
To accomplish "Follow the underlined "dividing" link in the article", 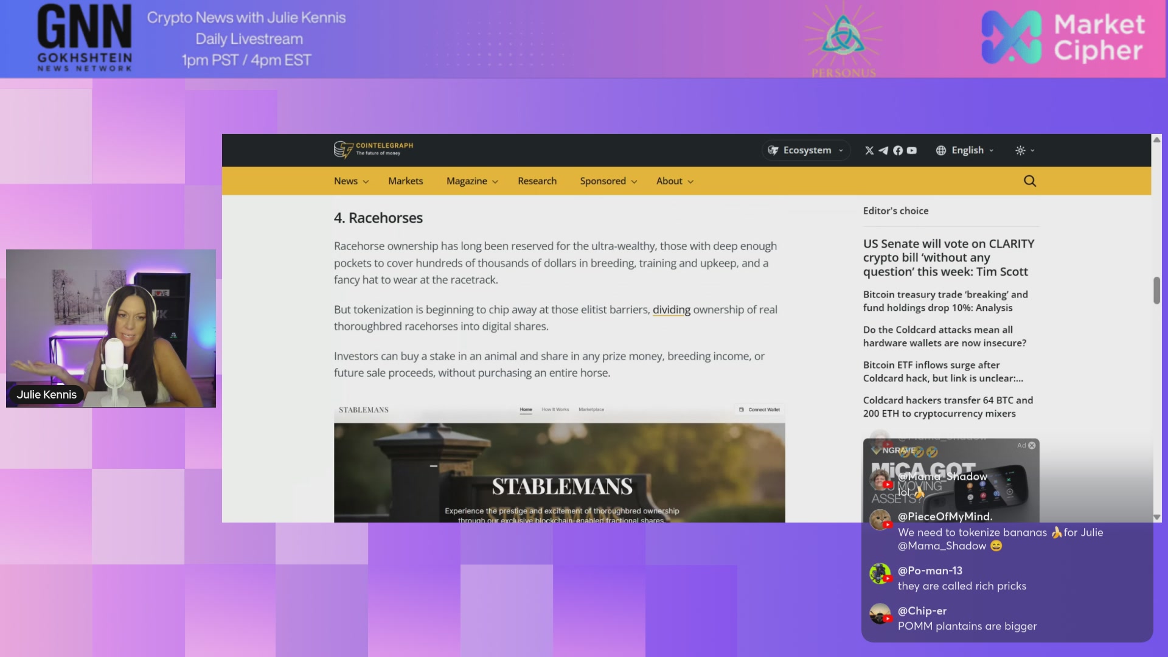I will (672, 310).
